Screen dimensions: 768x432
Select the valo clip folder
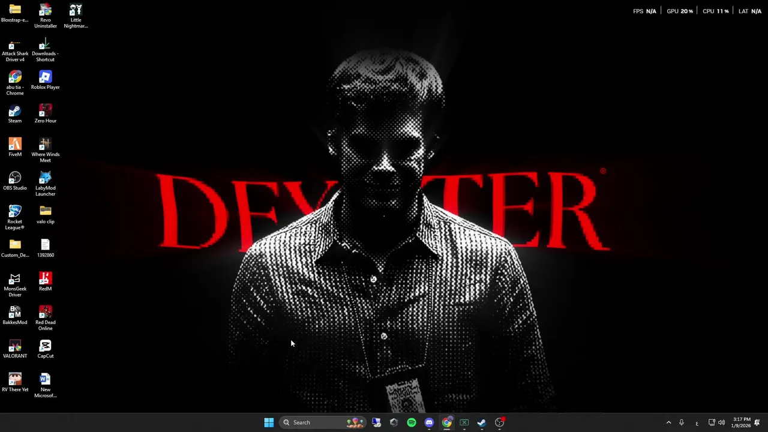(46, 215)
